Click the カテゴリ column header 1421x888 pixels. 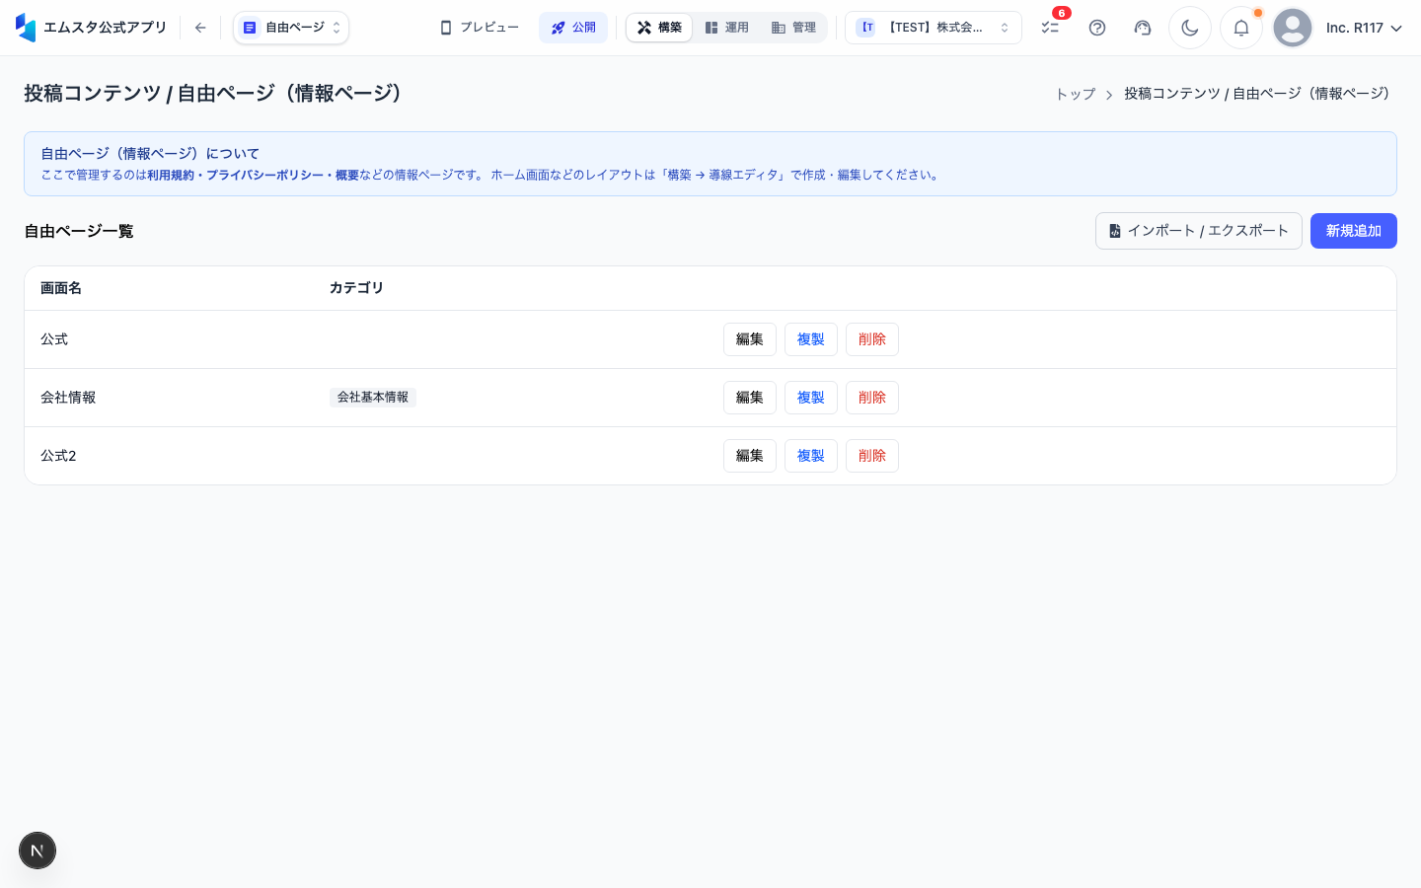coord(356,288)
